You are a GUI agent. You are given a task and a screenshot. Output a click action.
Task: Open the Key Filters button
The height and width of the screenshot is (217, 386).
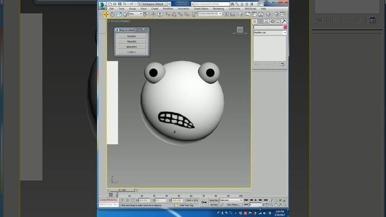tap(233, 205)
